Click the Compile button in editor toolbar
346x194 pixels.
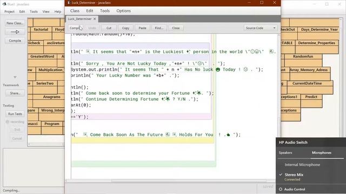coord(75,28)
